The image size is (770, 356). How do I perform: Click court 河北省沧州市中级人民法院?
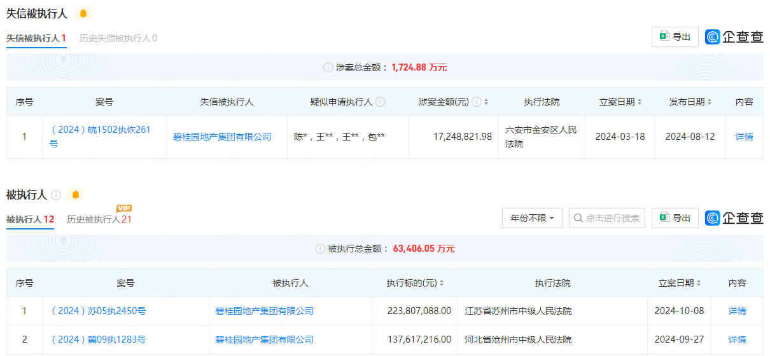tap(518, 339)
